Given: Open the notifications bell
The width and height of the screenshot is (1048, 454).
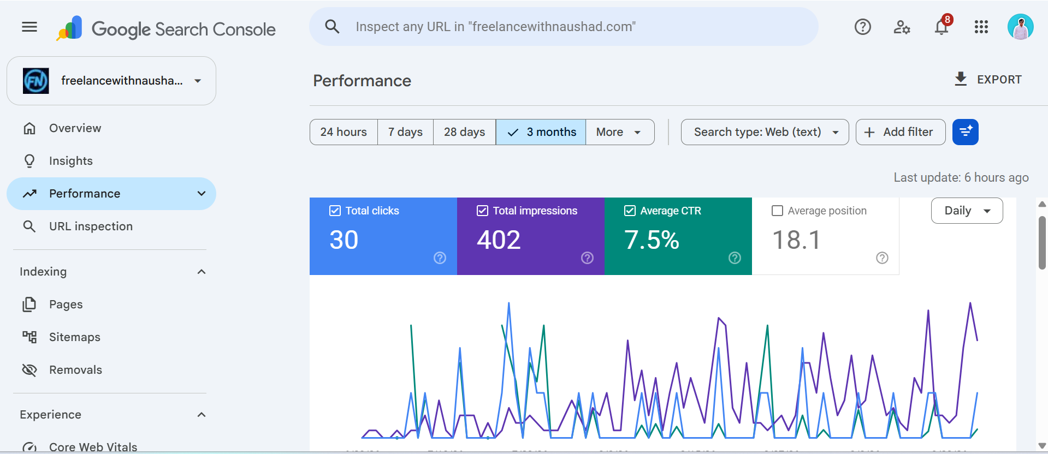Looking at the screenshot, I should tap(942, 27).
